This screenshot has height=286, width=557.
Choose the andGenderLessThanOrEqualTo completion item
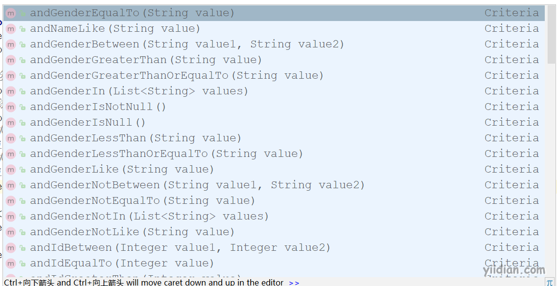[274, 154]
